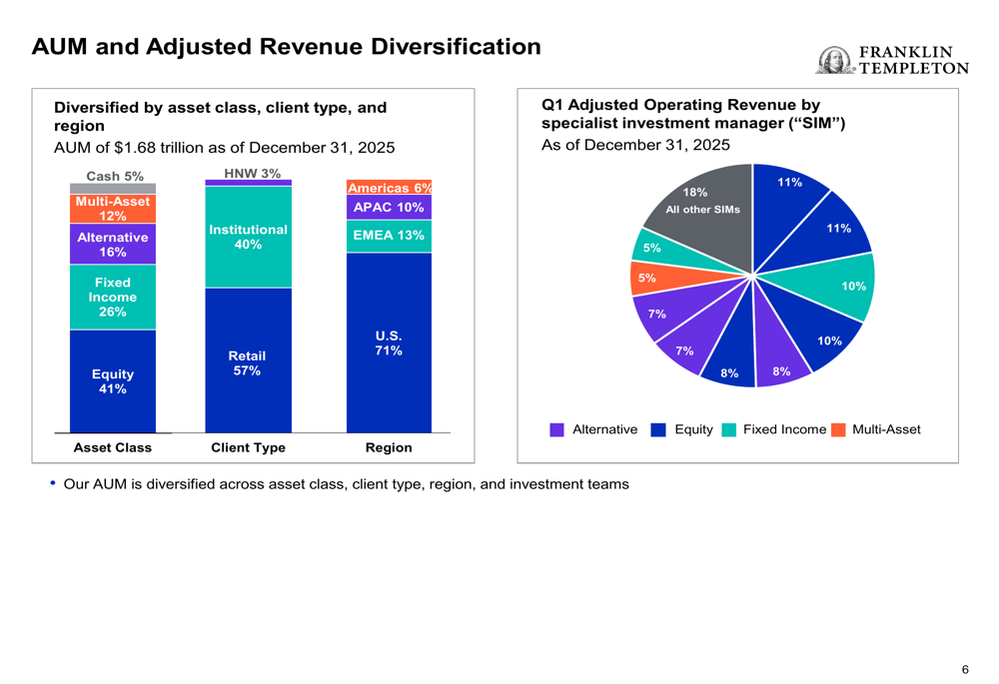Click the slide title AUM and Adjusted Revenue Diversification
The image size is (999, 684).
[286, 47]
